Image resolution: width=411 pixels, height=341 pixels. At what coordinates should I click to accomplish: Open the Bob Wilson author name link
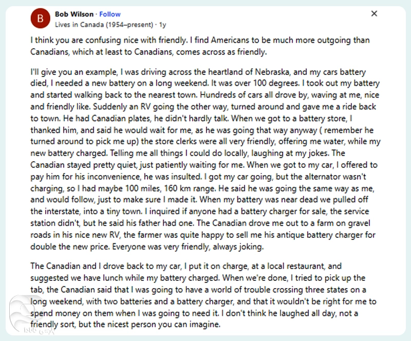[x=74, y=14]
